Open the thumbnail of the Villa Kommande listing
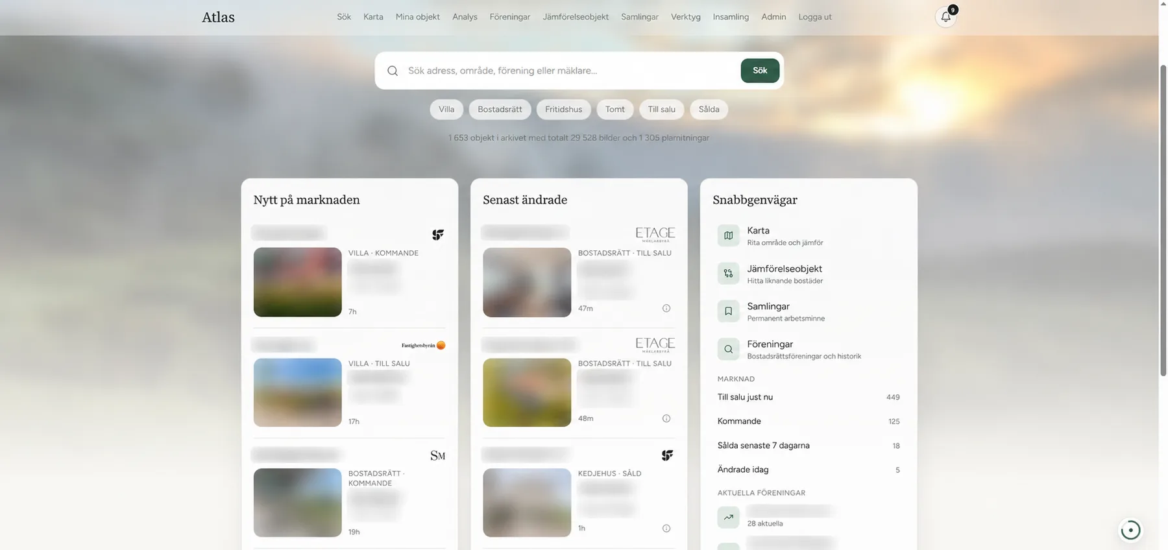 pyautogui.click(x=297, y=282)
